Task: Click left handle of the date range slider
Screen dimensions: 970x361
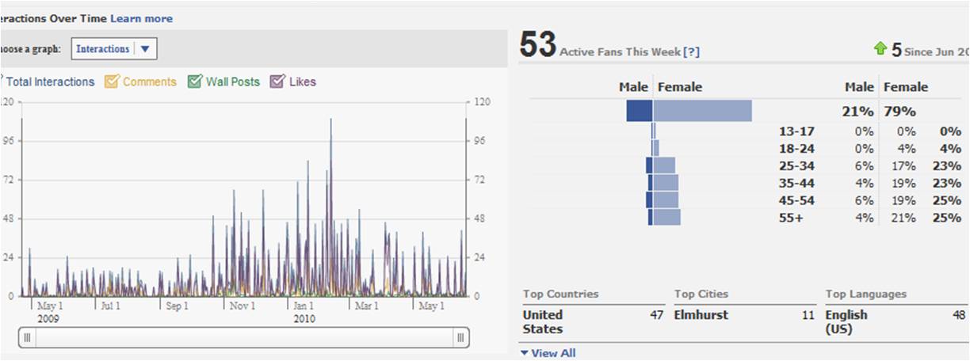Action: point(27,338)
